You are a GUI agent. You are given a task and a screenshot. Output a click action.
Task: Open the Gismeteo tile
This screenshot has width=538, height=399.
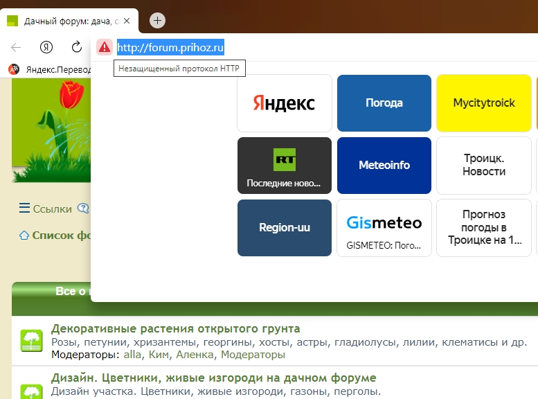pyautogui.click(x=384, y=228)
